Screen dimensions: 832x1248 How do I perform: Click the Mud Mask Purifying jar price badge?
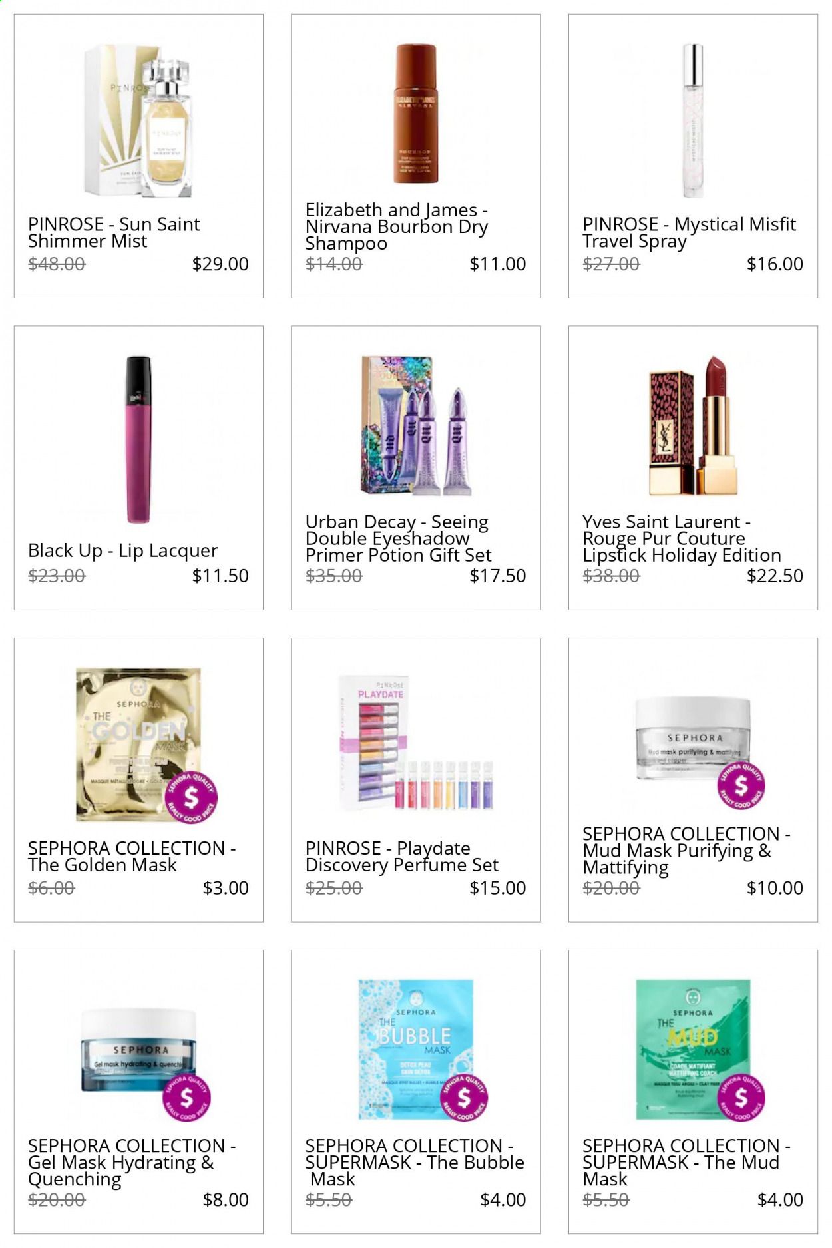741,785
